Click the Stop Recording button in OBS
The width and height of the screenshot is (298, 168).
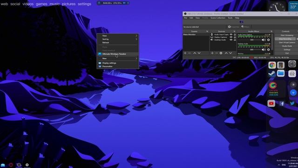tap(285, 39)
